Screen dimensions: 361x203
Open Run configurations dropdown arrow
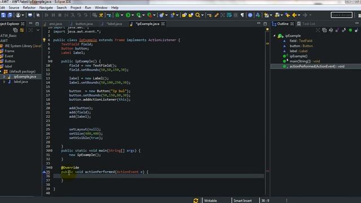pos(133,15)
